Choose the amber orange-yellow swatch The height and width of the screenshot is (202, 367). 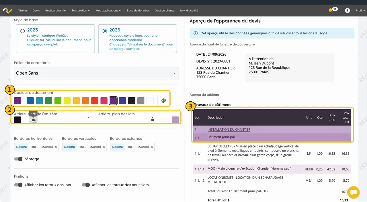(76, 101)
